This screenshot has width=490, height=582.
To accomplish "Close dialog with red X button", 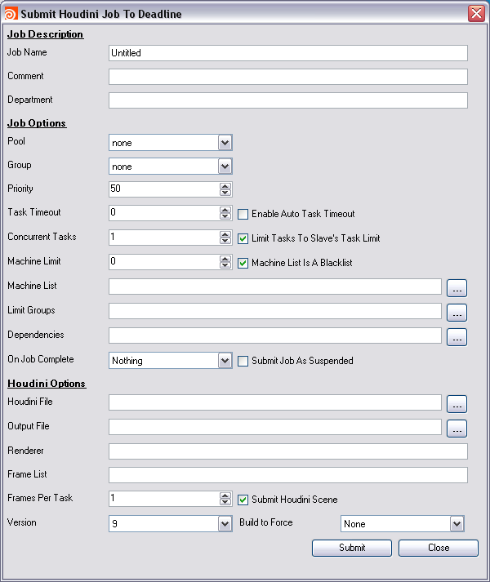I will click(475, 14).
